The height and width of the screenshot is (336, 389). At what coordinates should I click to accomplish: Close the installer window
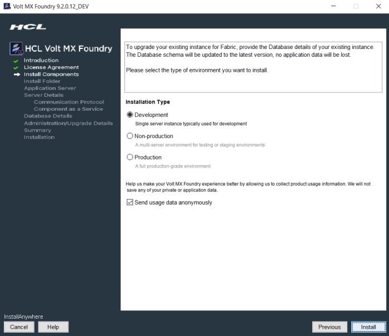click(378, 6)
